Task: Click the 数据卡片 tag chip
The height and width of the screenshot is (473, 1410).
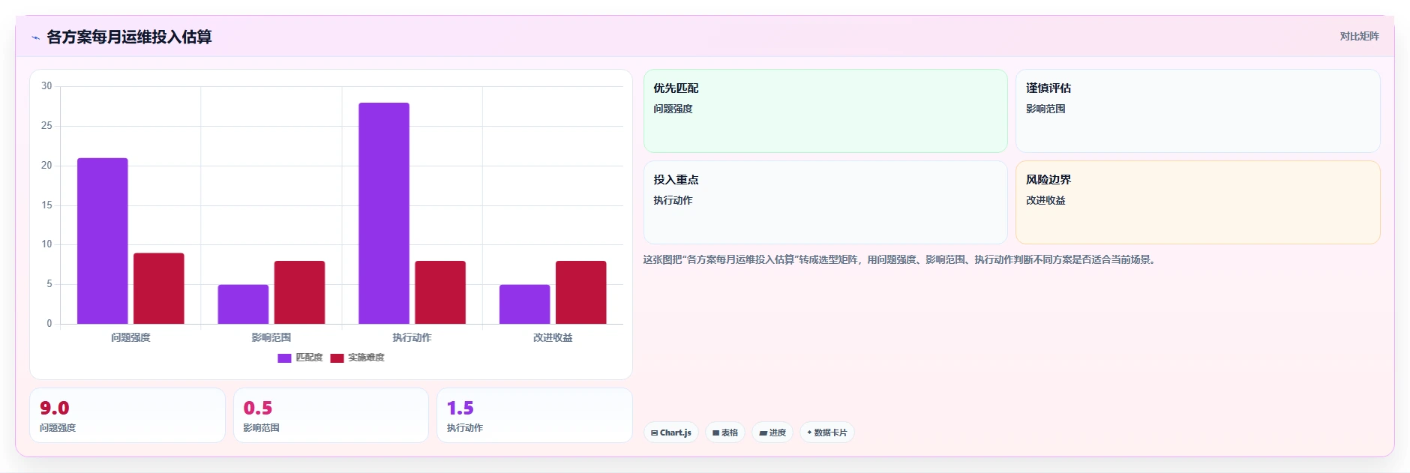Action: 827,433
